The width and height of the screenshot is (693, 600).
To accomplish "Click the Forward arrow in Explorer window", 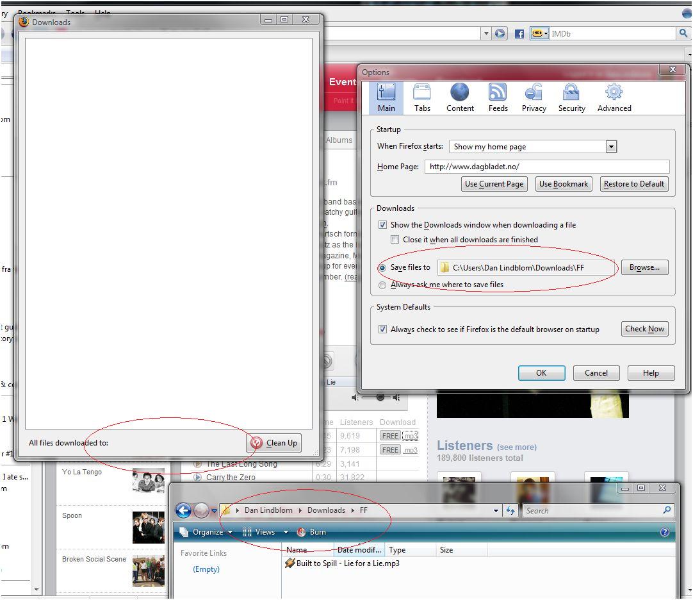I will (x=201, y=510).
